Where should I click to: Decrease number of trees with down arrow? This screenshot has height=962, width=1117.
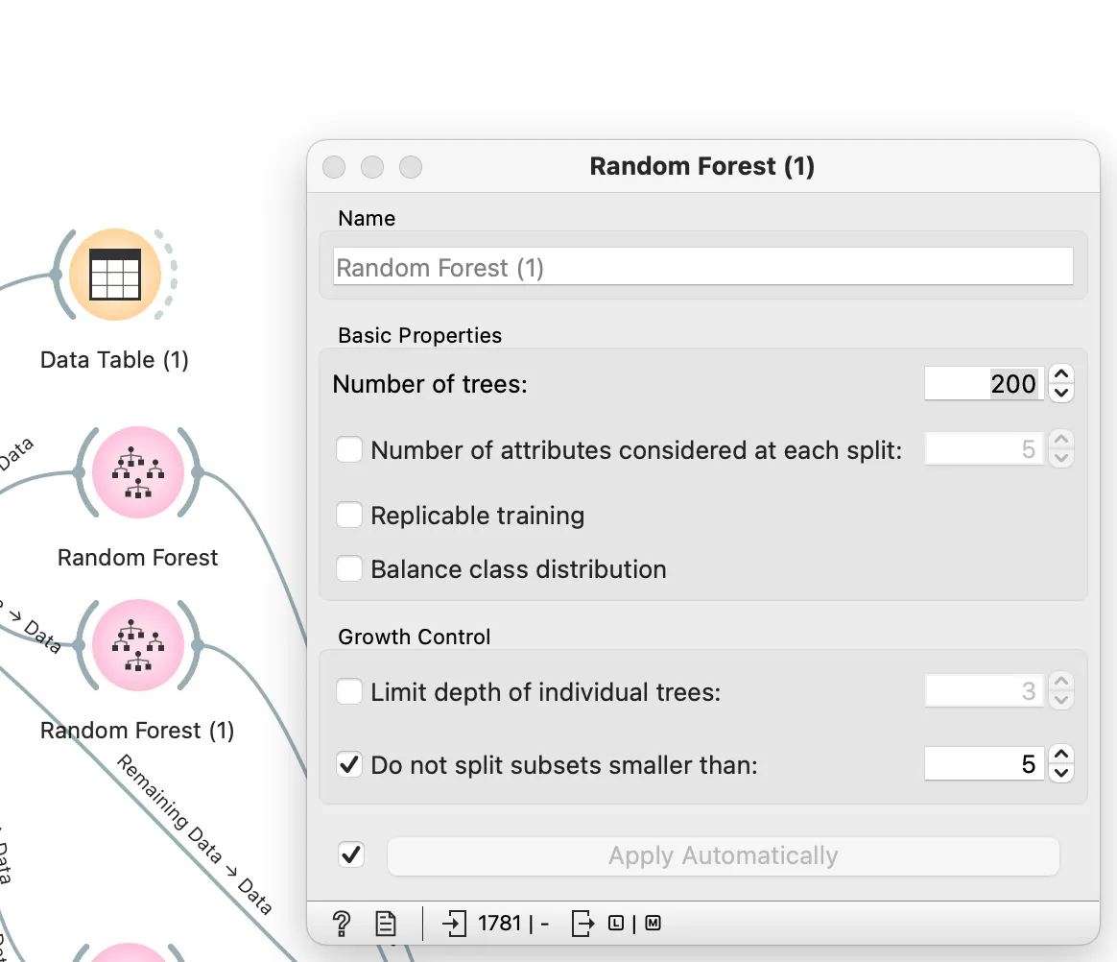click(x=1061, y=393)
